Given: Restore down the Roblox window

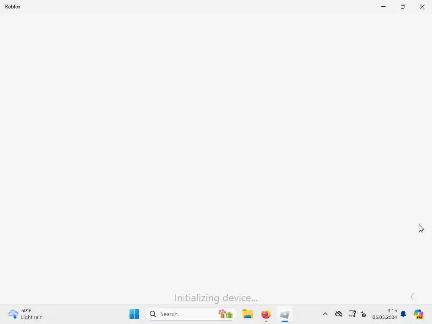Looking at the screenshot, I should (403, 7).
